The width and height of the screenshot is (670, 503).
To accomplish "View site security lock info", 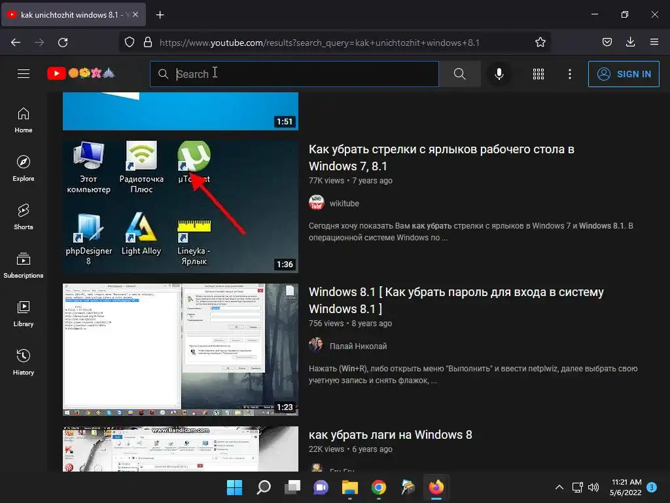I will (148, 43).
